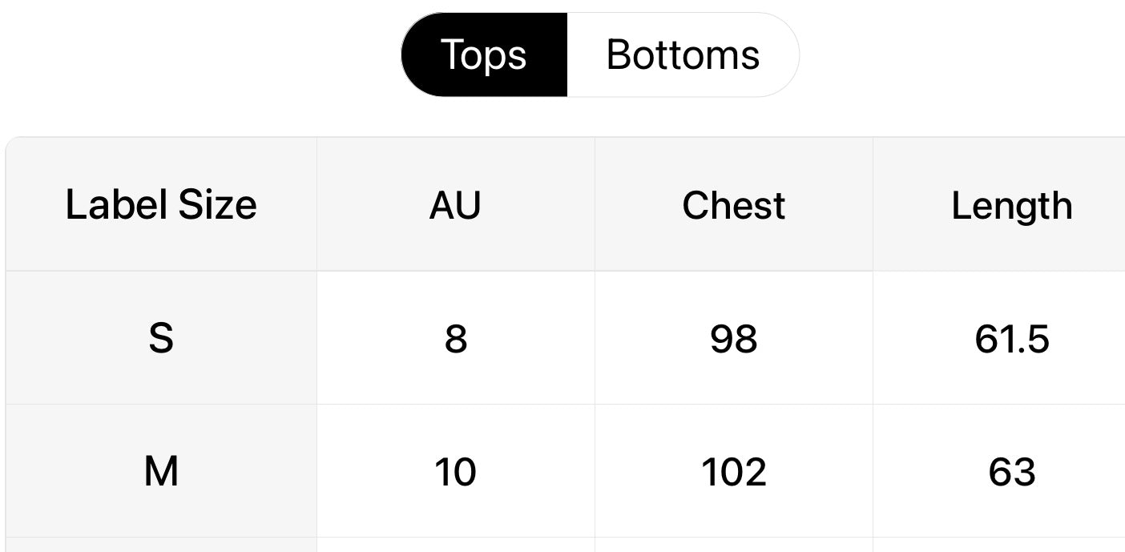Select the M label size cell

click(x=161, y=471)
